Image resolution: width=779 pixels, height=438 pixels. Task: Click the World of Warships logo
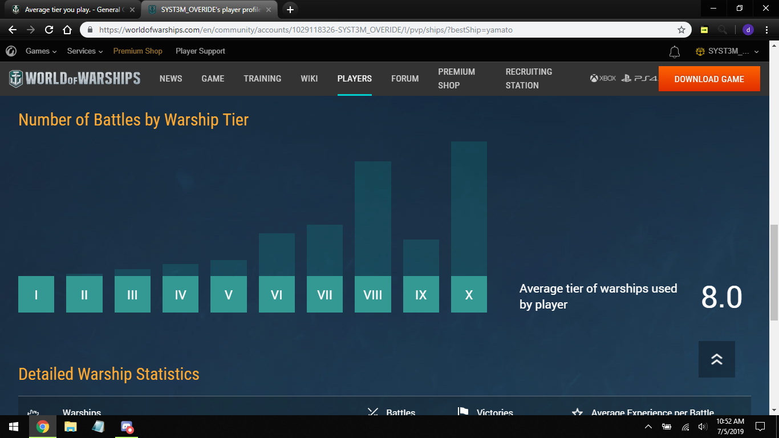coord(75,79)
